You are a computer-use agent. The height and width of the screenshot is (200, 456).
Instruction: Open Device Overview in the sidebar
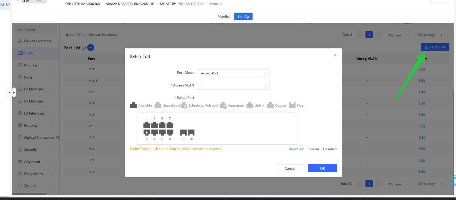point(37,41)
